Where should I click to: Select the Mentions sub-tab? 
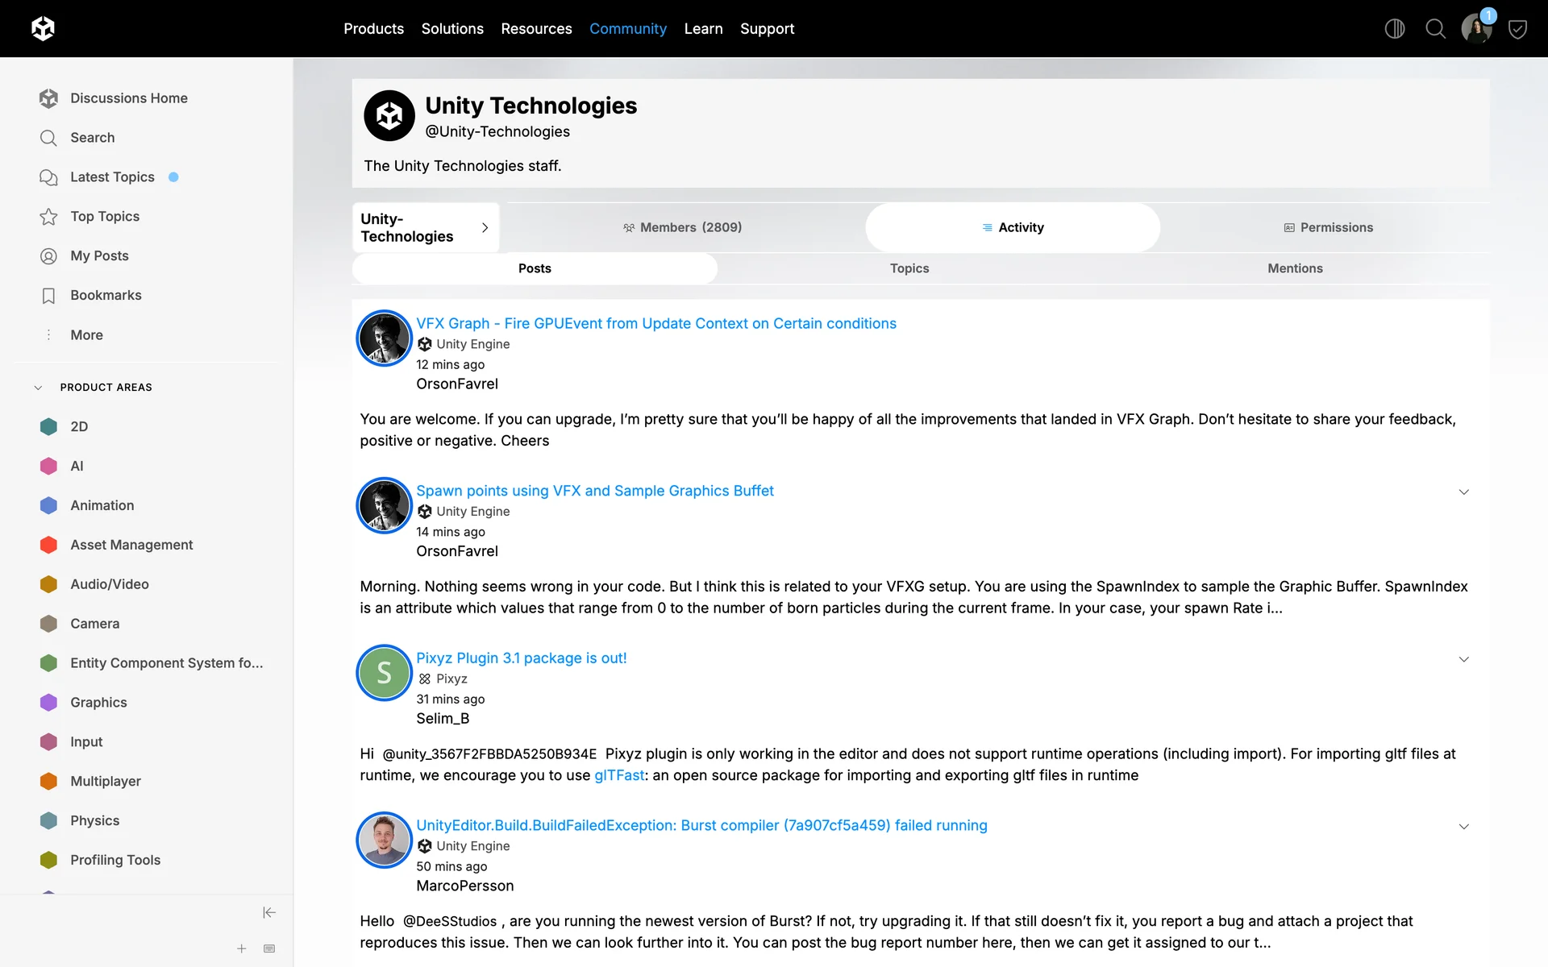point(1294,268)
